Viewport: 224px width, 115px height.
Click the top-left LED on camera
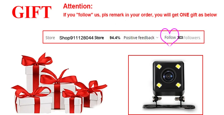click(159, 66)
